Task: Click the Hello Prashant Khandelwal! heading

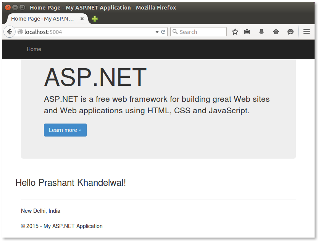Action: pyautogui.click(x=71, y=183)
